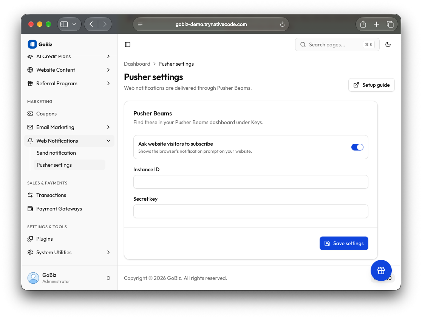
Task: Click the GoBiz user avatar
Action: point(33,278)
